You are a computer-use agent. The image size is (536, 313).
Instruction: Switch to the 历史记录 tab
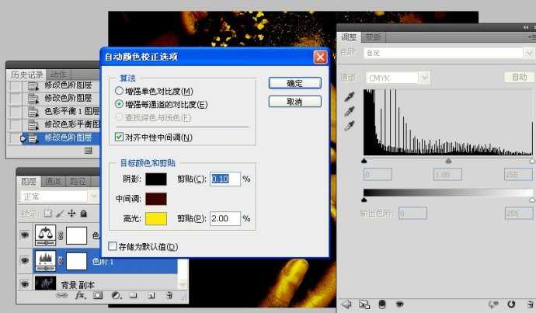(x=26, y=75)
